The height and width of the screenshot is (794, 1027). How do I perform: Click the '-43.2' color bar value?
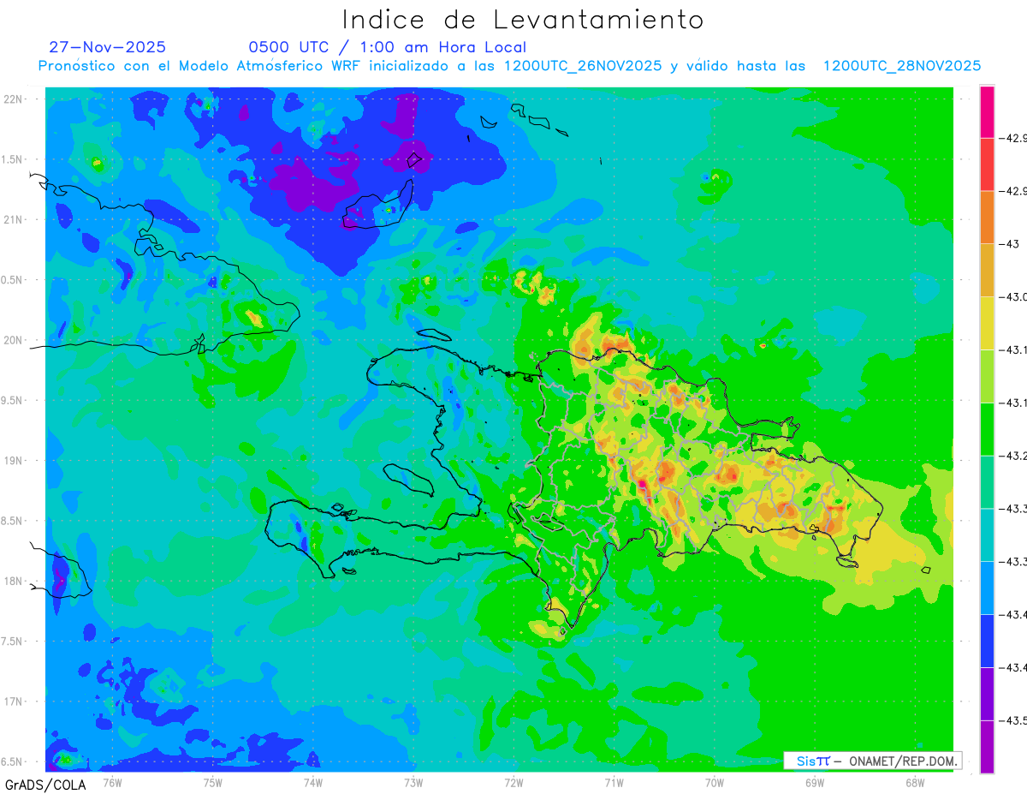click(x=1015, y=456)
